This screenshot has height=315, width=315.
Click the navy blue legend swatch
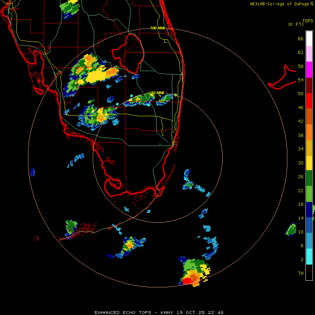click(309, 210)
